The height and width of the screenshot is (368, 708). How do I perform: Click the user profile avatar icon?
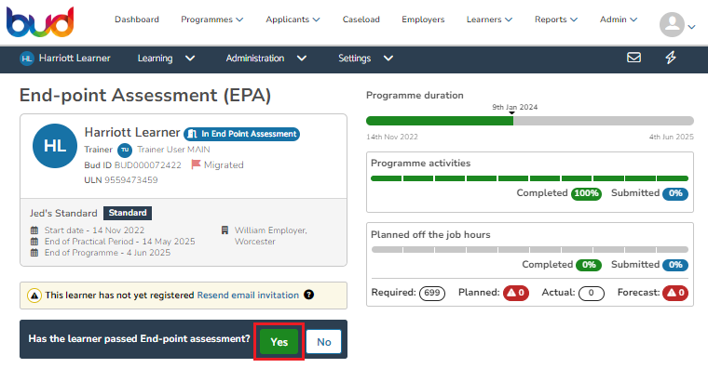pos(672,24)
